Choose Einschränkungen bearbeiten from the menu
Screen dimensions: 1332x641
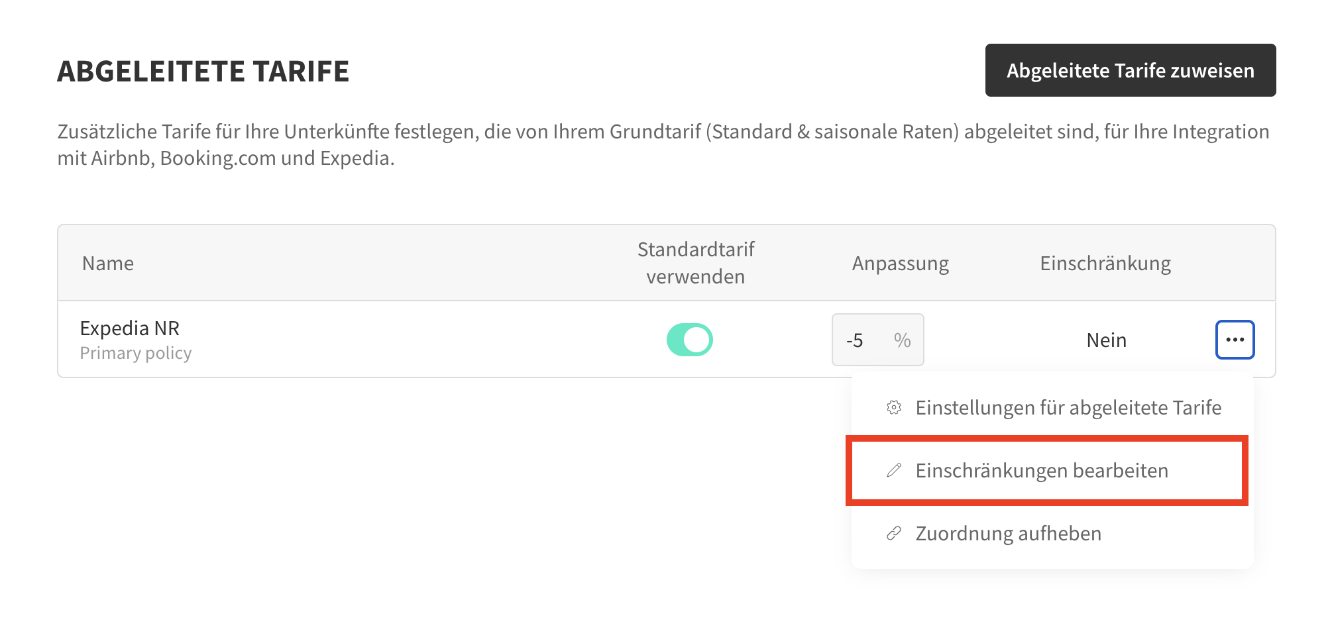[1047, 470]
